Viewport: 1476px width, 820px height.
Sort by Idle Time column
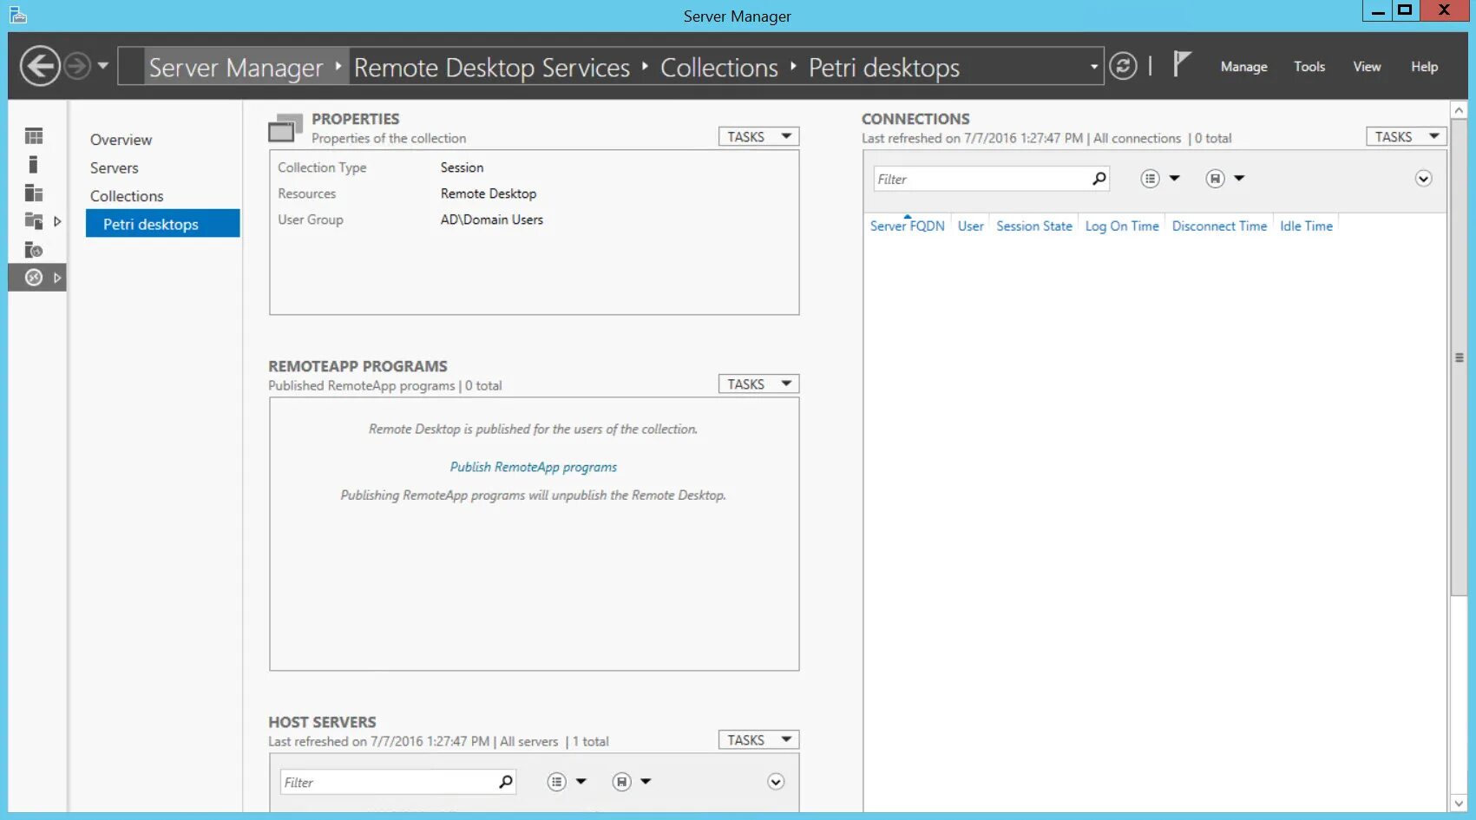1306,226
